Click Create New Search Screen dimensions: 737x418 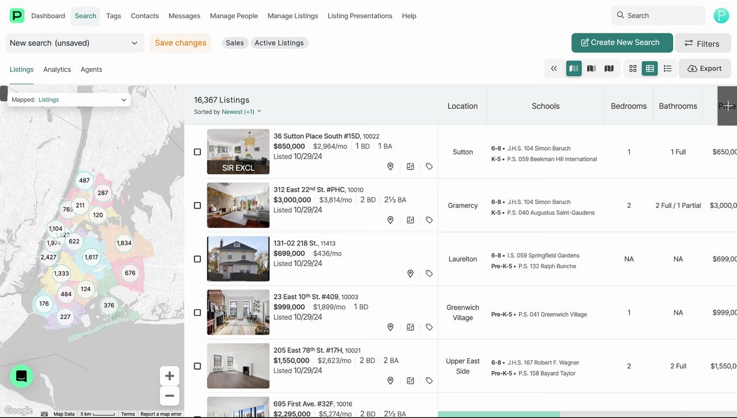point(622,43)
